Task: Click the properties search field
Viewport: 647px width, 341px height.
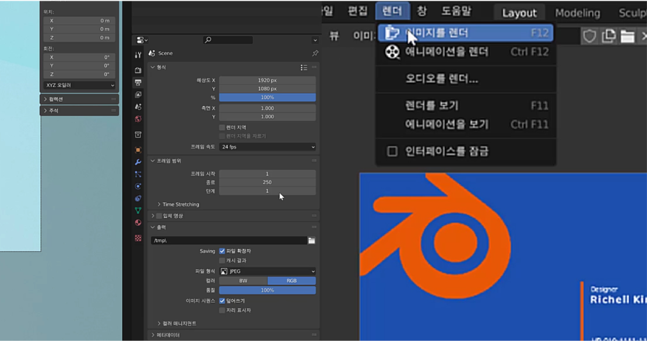Action: tap(228, 40)
